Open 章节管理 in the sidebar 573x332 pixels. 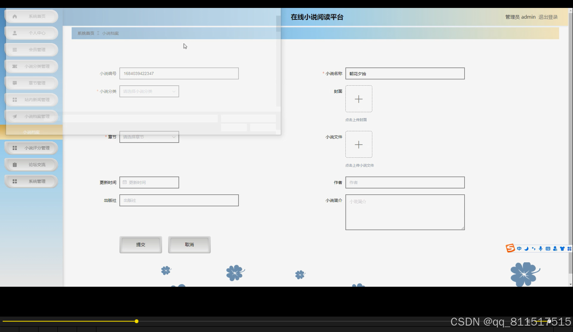(x=31, y=83)
